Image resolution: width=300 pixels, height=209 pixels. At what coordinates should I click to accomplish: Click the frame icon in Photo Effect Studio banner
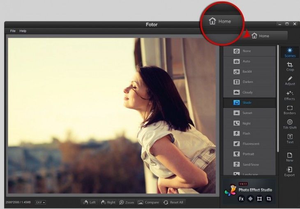click(x=259, y=199)
